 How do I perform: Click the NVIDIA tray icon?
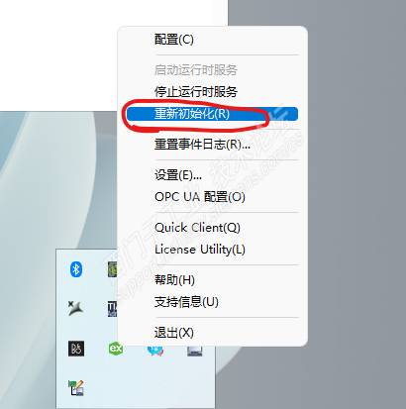(113, 269)
